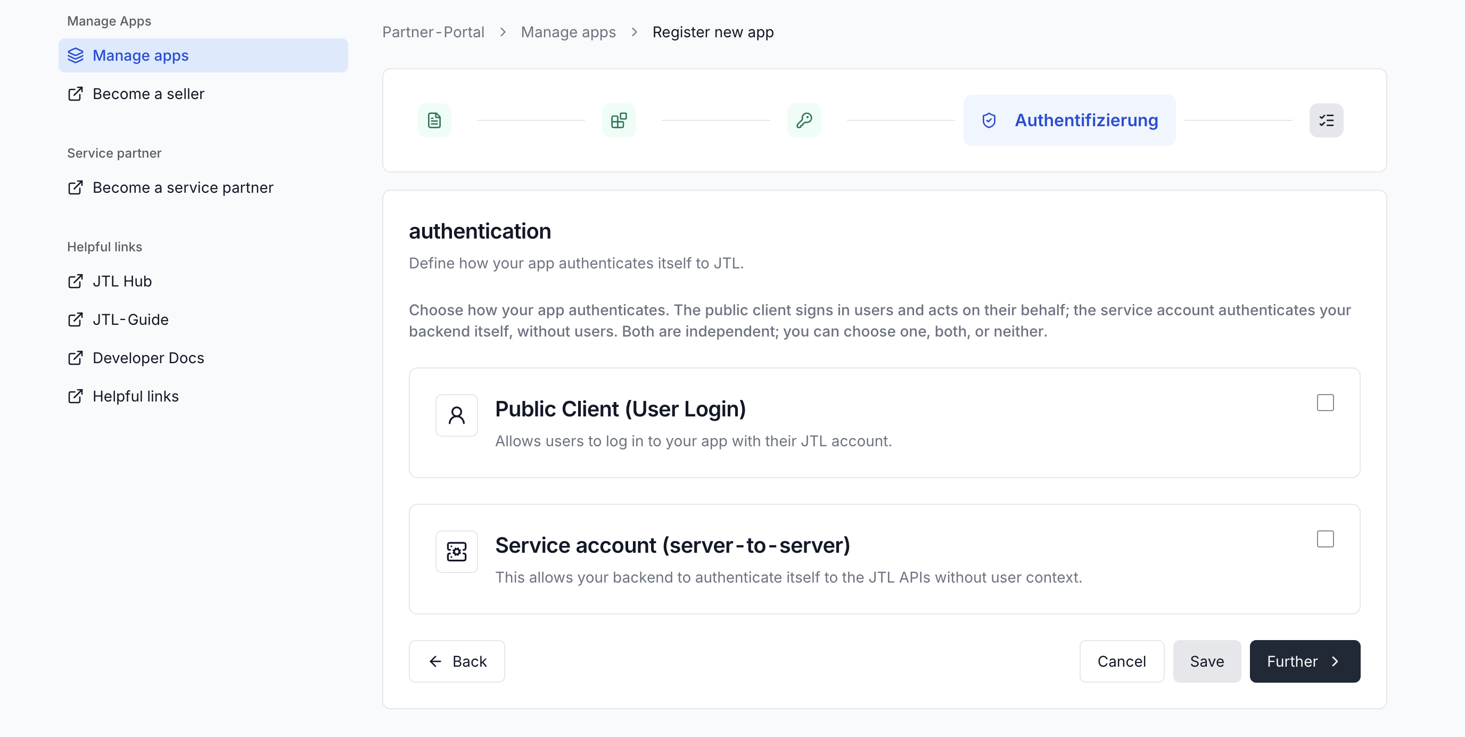
Task: Go to the app modules step icon
Action: [619, 120]
